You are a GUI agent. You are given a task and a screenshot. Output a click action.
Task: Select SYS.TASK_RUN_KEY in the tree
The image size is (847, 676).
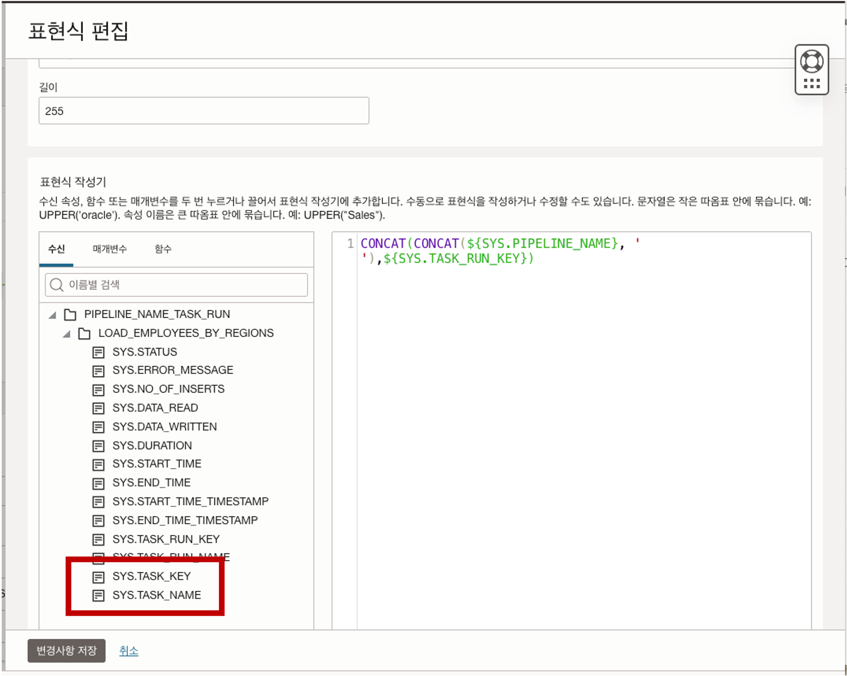(x=166, y=539)
